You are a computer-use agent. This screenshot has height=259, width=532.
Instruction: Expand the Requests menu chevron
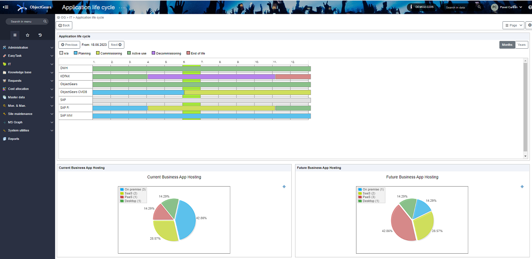(x=52, y=81)
